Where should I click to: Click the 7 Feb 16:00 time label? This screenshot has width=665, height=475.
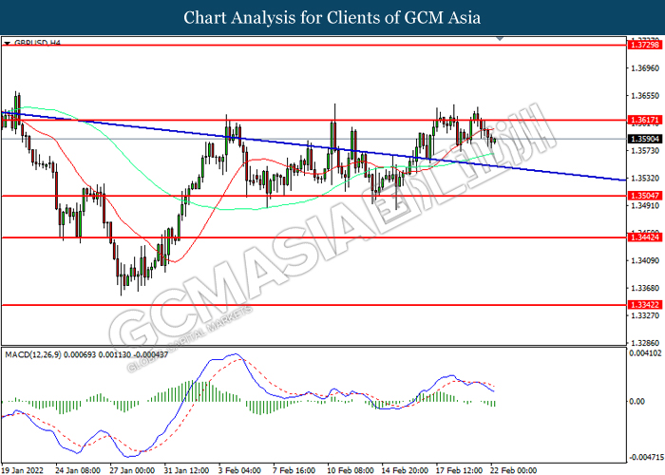coord(294,470)
